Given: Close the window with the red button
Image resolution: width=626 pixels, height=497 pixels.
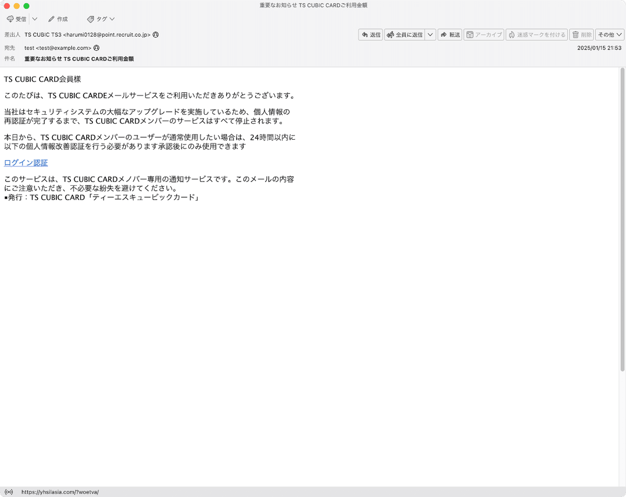Looking at the screenshot, I should [7, 6].
